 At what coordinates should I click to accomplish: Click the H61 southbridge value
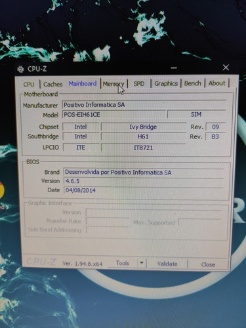click(143, 136)
